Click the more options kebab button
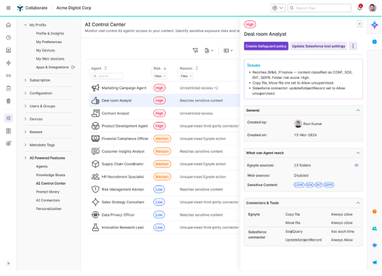This screenshot has height=276, width=382. coord(353,46)
